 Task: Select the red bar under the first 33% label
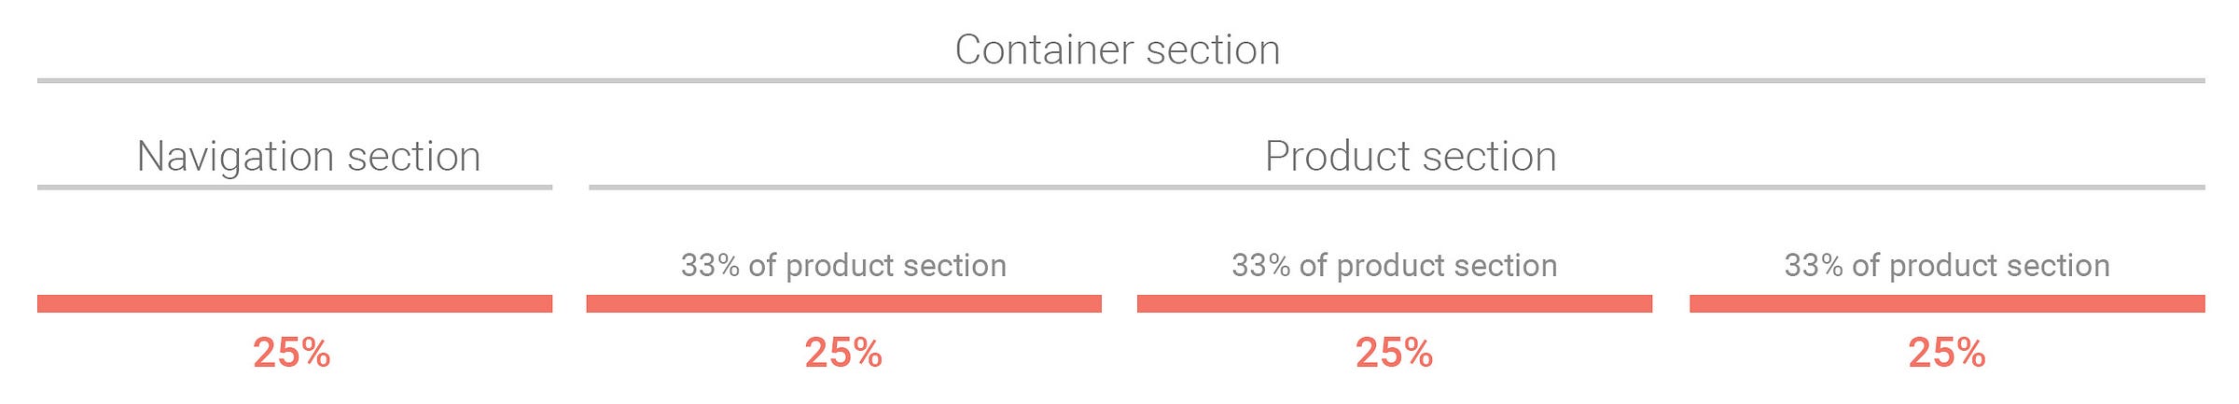click(843, 304)
